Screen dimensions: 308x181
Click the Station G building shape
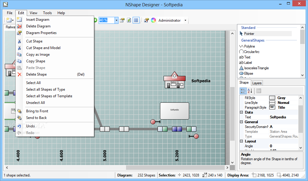coord(174,80)
